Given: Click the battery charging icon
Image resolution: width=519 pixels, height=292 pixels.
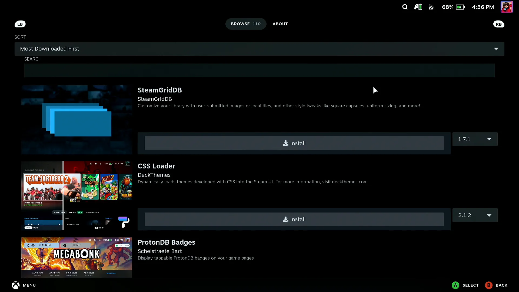Looking at the screenshot, I should click(460, 7).
